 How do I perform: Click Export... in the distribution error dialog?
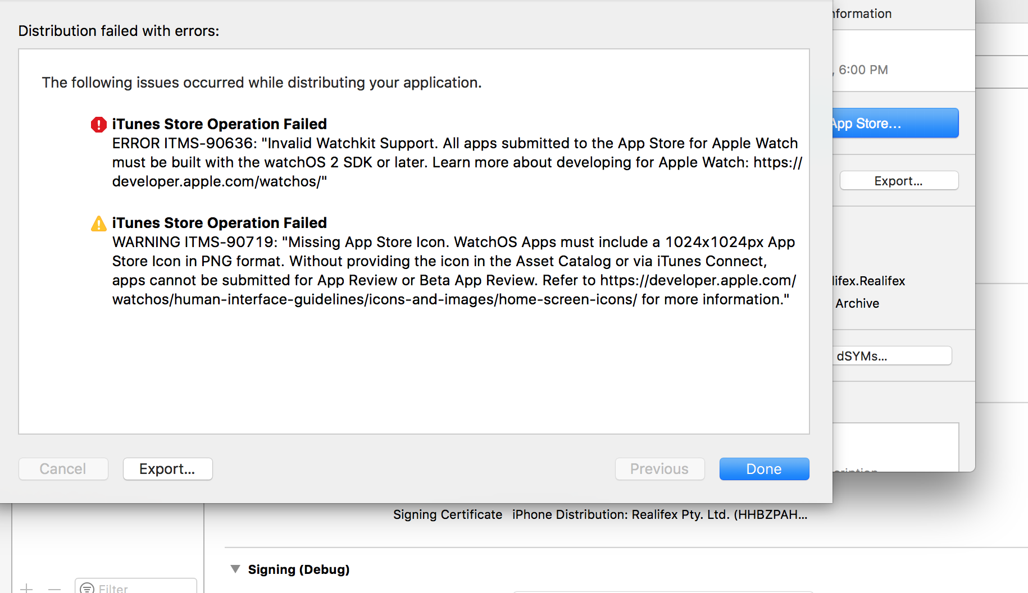167,469
